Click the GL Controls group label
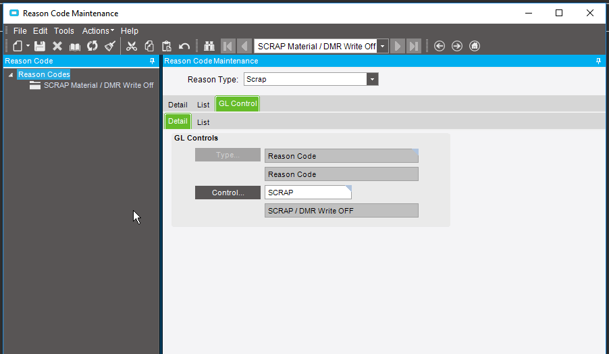This screenshot has height=354, width=609. click(196, 138)
